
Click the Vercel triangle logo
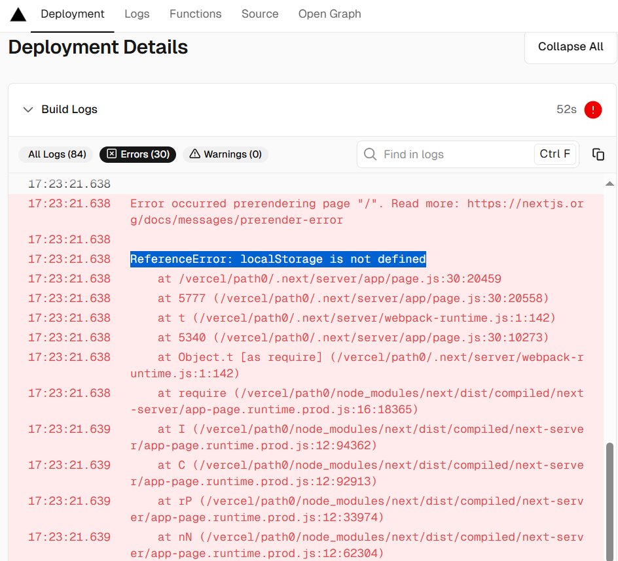(18, 14)
